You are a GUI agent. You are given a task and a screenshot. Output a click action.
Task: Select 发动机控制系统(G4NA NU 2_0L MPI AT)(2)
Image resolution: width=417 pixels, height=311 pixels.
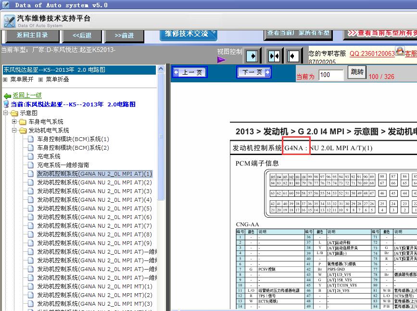click(x=94, y=182)
